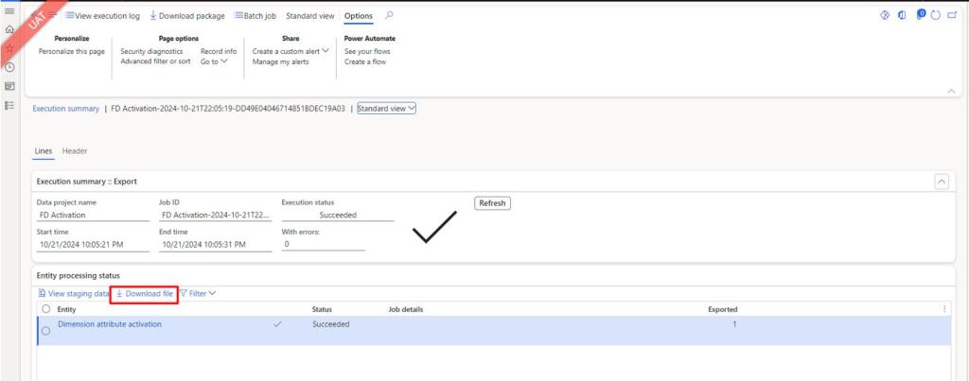
Task: Toggle the select-all circle in Entity header
Action: (x=44, y=308)
